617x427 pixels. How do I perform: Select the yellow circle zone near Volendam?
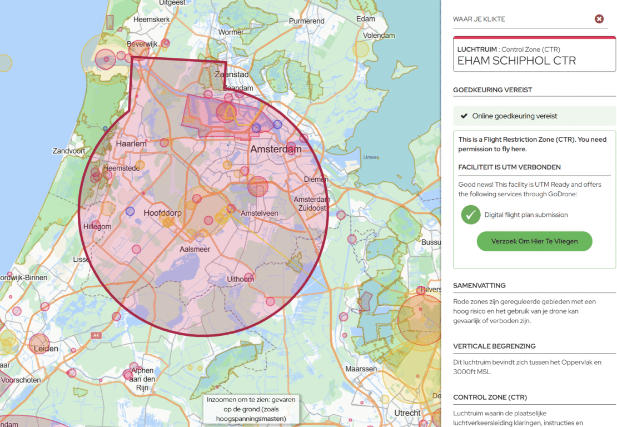[x=361, y=49]
